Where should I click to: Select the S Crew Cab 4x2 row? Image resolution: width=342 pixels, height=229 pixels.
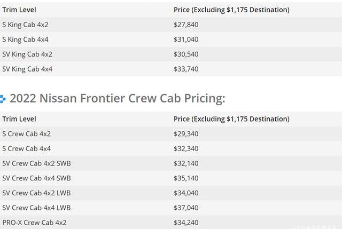[171, 134]
